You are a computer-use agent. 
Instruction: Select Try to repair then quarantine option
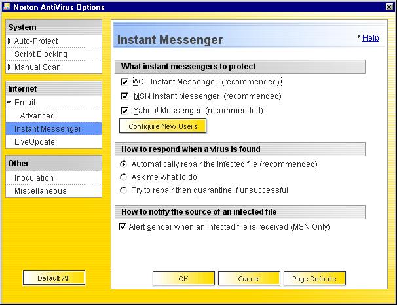click(x=123, y=190)
